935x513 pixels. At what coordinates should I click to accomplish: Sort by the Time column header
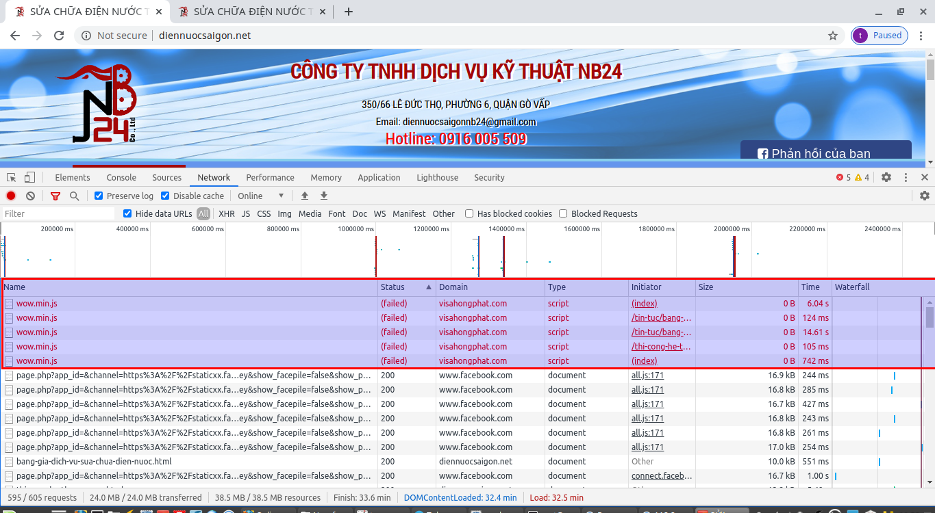click(x=815, y=287)
